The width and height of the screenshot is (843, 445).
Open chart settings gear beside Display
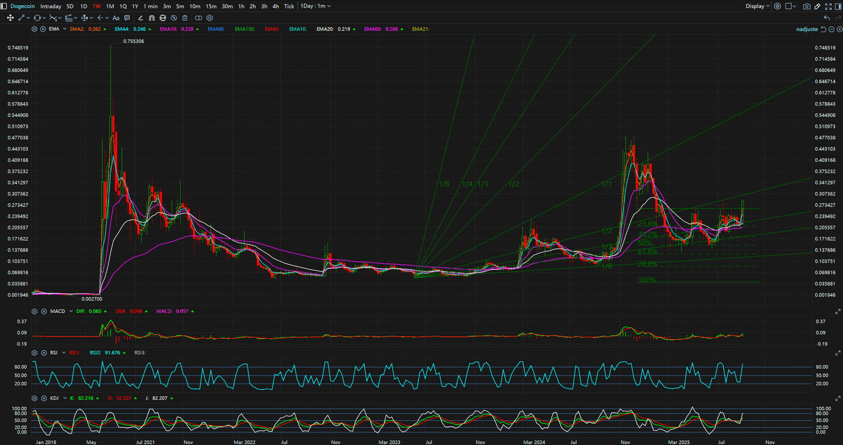click(x=777, y=6)
